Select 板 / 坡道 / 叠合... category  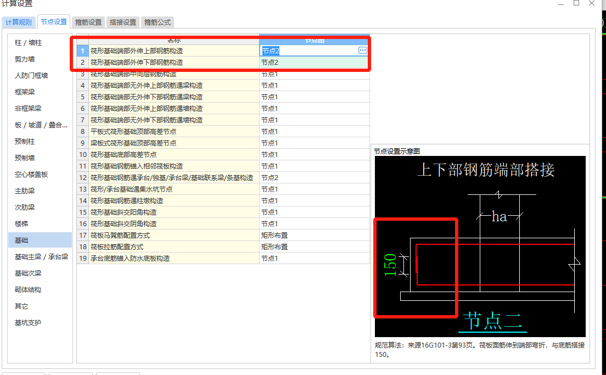tap(41, 125)
